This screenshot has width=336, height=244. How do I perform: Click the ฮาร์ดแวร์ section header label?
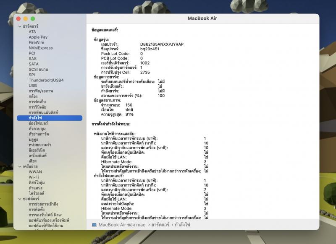tap(30, 26)
